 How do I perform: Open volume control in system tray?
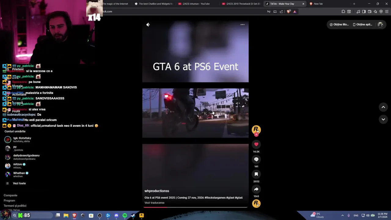click(x=367, y=215)
